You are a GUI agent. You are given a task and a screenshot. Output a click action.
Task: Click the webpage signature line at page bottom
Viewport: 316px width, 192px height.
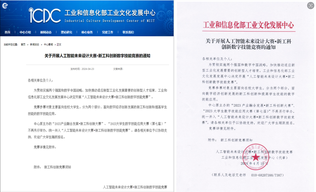[135, 187]
